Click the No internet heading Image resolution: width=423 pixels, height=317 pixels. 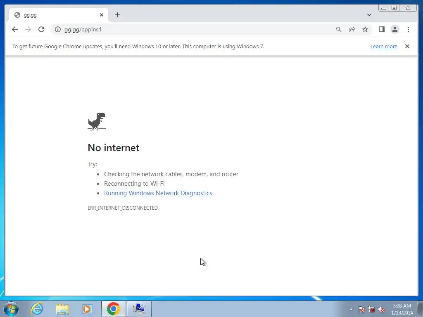click(x=113, y=147)
